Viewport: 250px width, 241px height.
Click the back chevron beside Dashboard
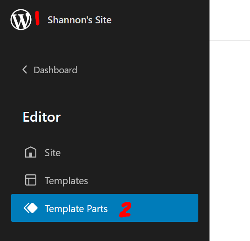point(25,69)
